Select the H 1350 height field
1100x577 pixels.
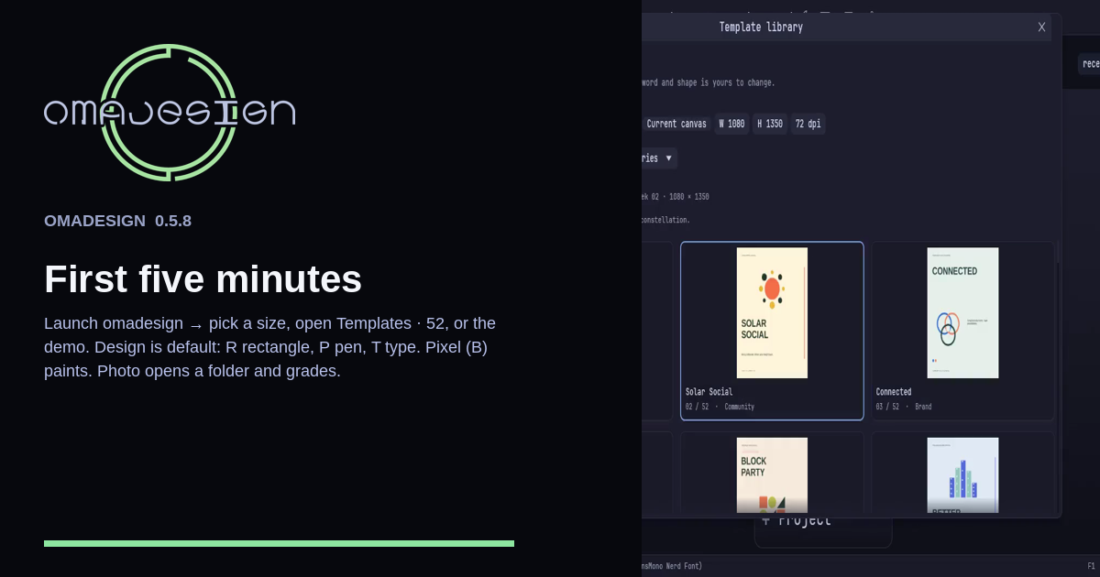coord(770,124)
